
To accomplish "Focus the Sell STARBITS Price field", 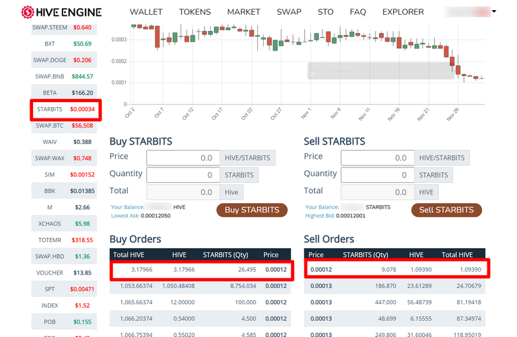I will 378,158.
